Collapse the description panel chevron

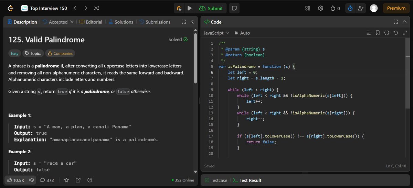tap(193, 22)
